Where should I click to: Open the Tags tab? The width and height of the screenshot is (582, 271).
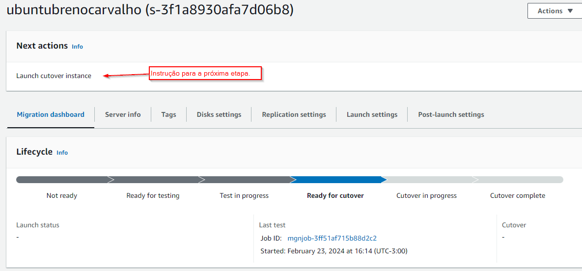coord(168,114)
